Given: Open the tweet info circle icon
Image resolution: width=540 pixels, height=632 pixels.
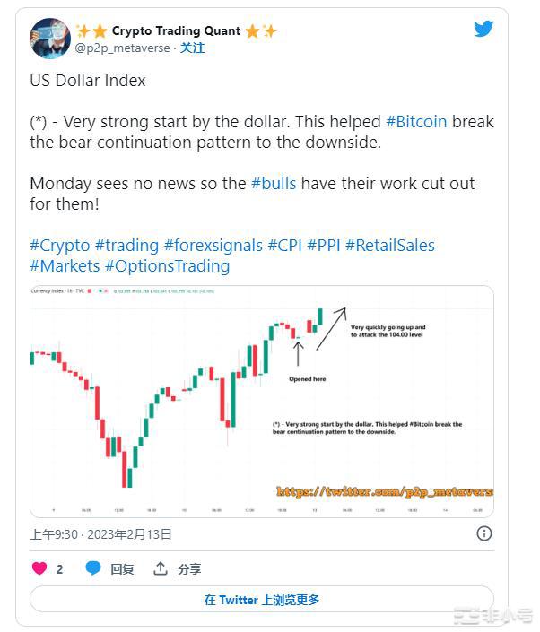Looking at the screenshot, I should (483, 533).
